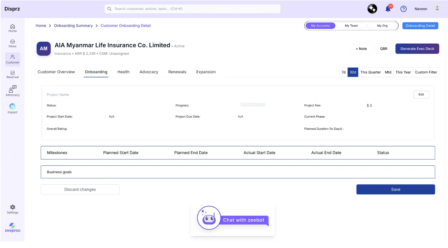Open the Custom Filter option
Screen dimensions: 448x248
(x=426, y=72)
